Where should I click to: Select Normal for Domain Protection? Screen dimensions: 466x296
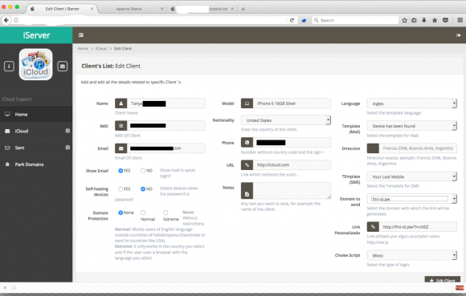[143, 213]
